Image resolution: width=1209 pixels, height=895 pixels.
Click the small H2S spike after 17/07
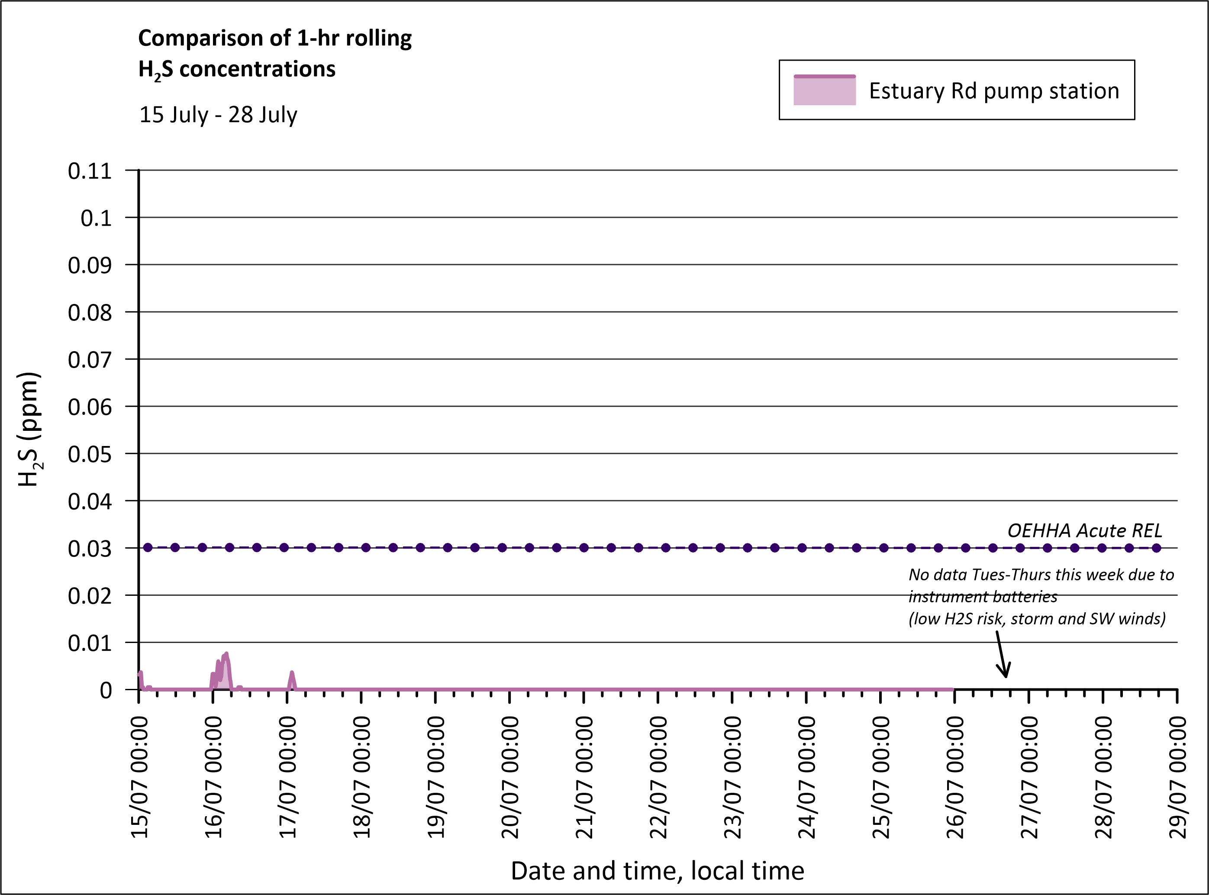(x=292, y=675)
